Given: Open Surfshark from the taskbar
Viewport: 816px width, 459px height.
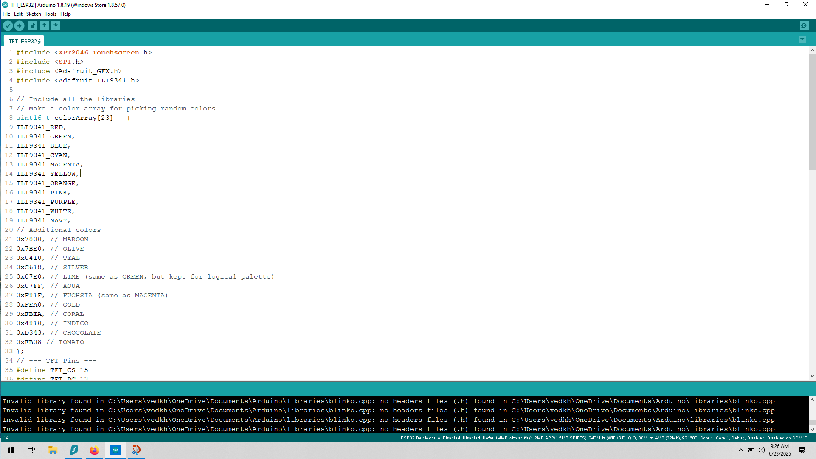Looking at the screenshot, I should pos(73,450).
